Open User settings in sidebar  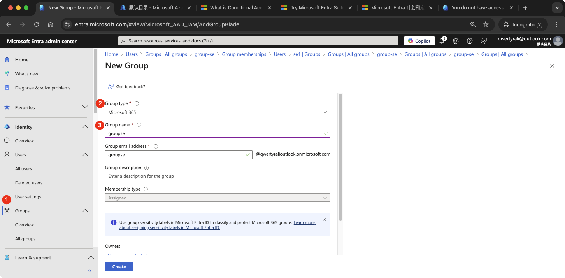(x=28, y=197)
